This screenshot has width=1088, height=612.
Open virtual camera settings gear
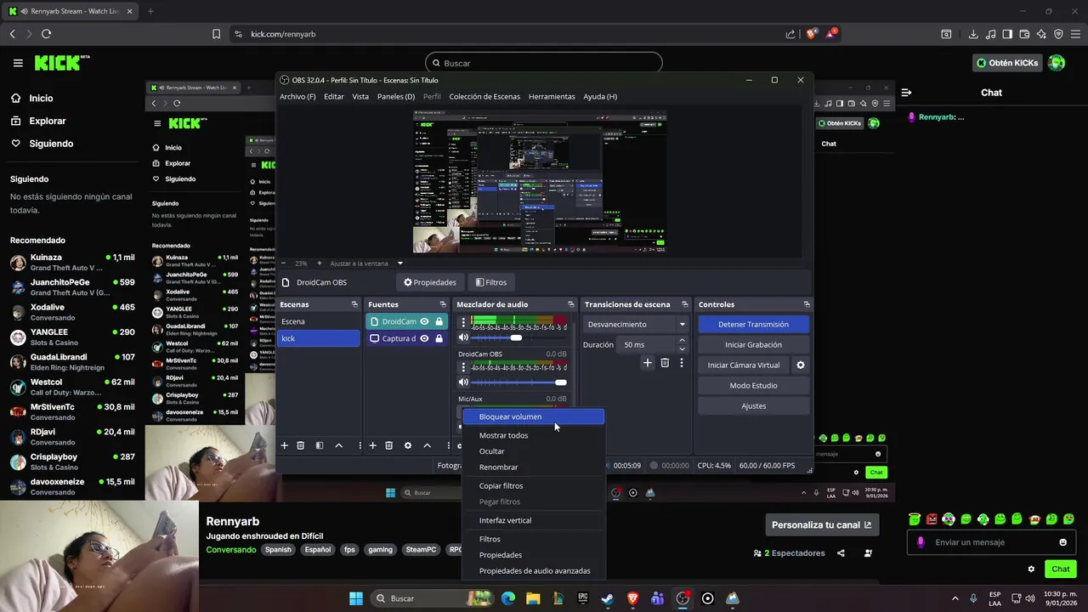[x=800, y=365]
